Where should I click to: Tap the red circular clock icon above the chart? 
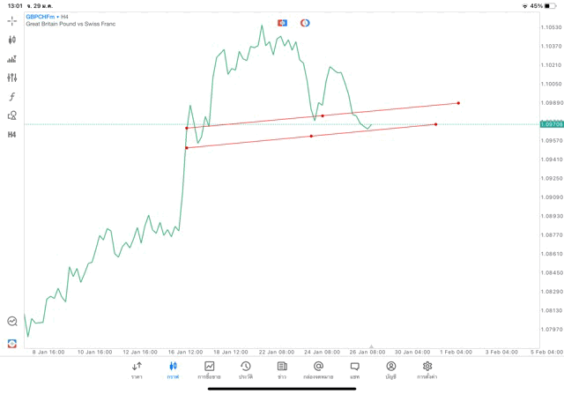point(305,23)
